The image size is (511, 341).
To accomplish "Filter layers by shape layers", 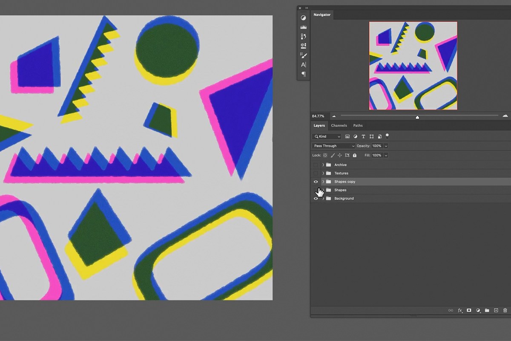I will [x=371, y=136].
